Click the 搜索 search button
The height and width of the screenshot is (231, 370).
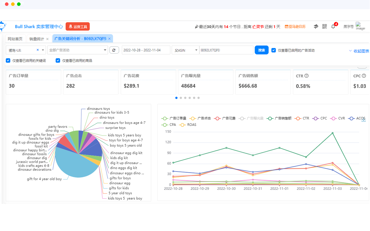coord(261,50)
